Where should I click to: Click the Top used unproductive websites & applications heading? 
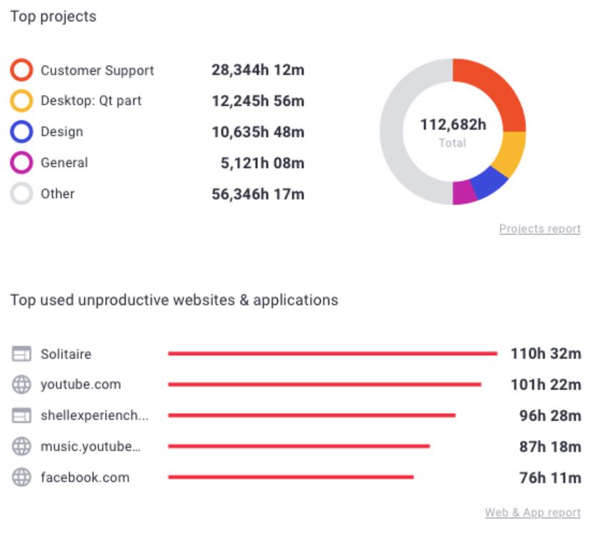[174, 300]
